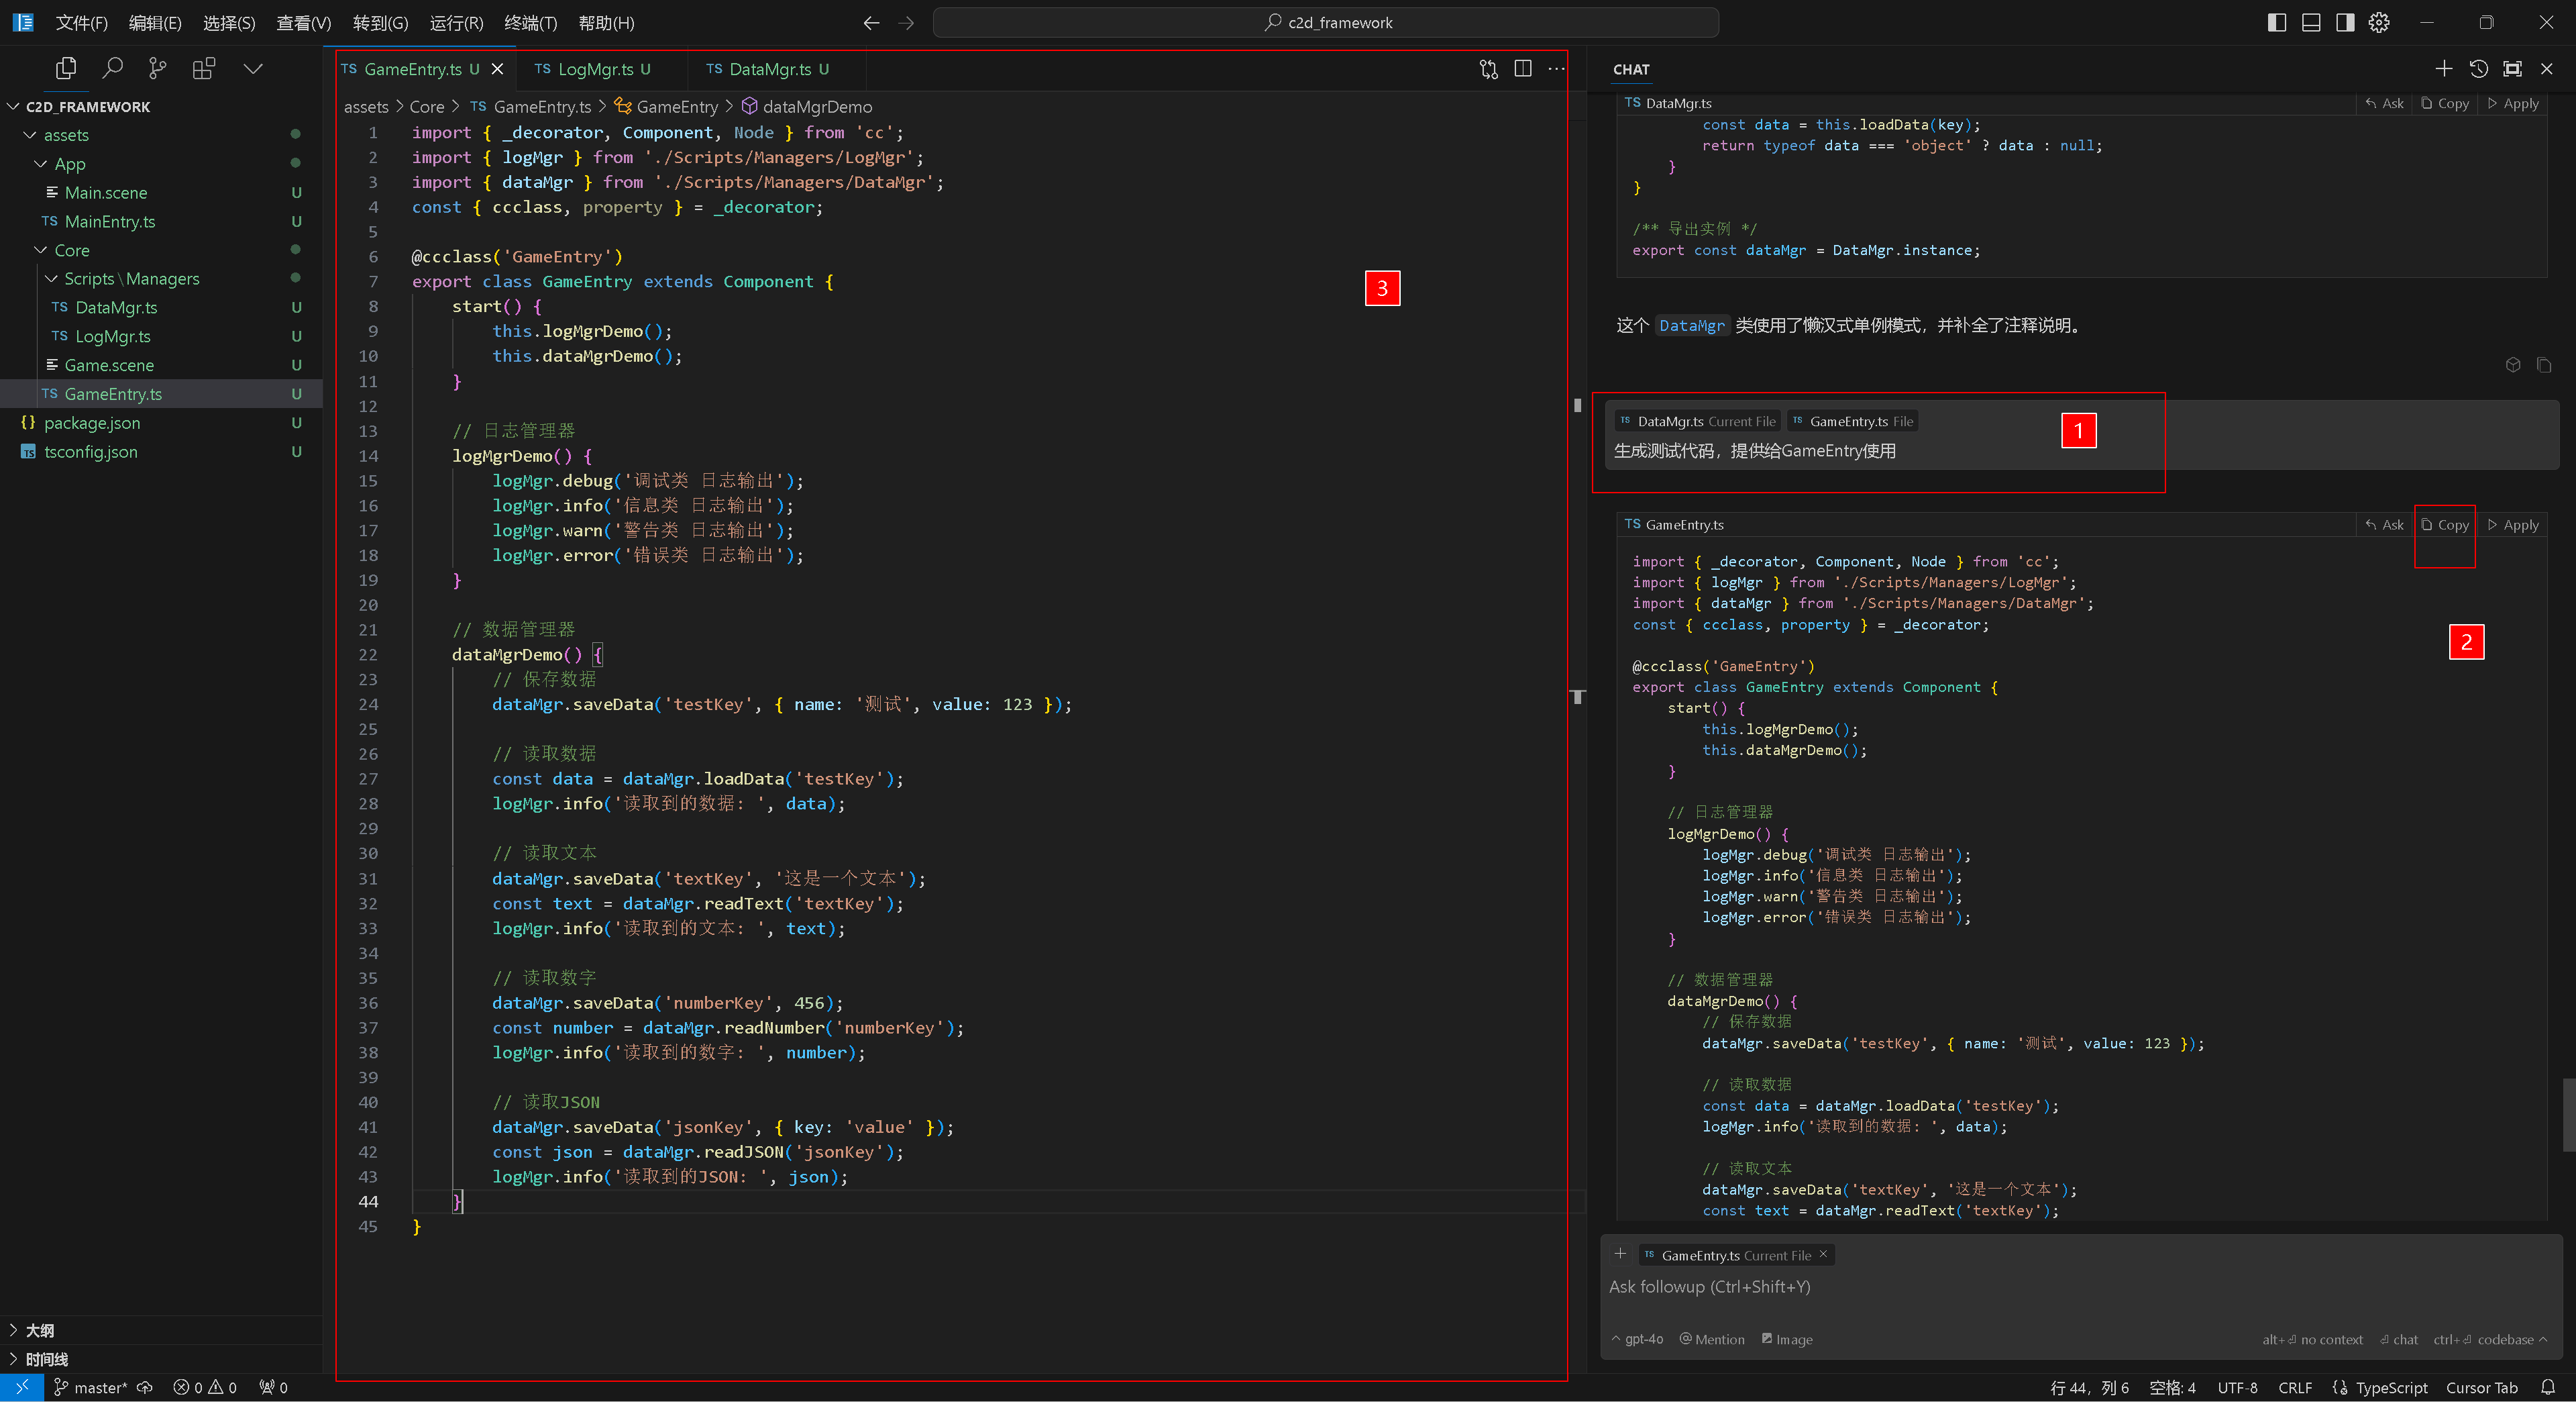Click the chat panel vertical scrollbar
Viewport: 2576px width, 1402px height.
click(2568, 1115)
